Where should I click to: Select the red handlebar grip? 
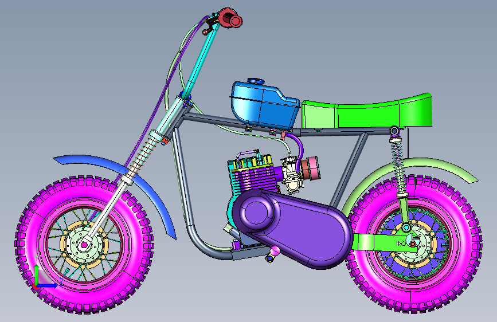tap(230, 18)
